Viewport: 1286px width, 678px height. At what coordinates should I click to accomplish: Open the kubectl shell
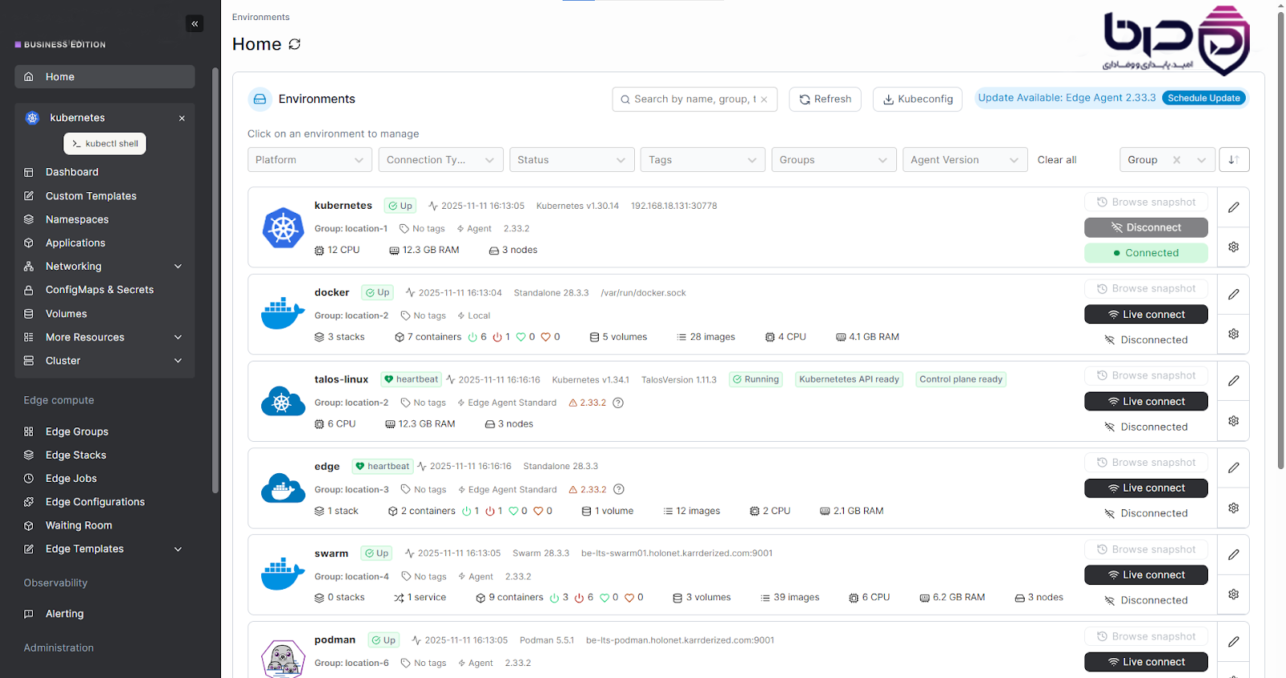click(105, 144)
